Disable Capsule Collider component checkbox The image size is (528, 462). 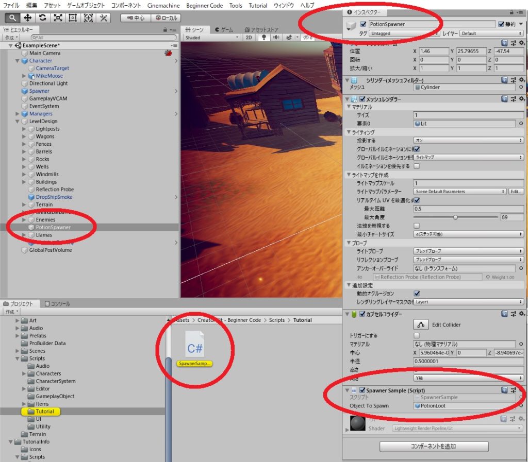pyautogui.click(x=362, y=314)
